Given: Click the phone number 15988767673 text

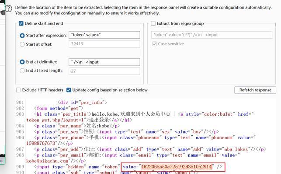Looking at the screenshot, I should coord(41,143).
